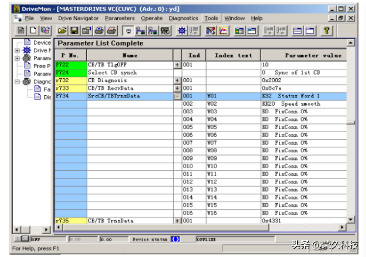Image resolution: width=366 pixels, height=257 pixels.
Task: Open the Parameters menu
Action: 120,18
